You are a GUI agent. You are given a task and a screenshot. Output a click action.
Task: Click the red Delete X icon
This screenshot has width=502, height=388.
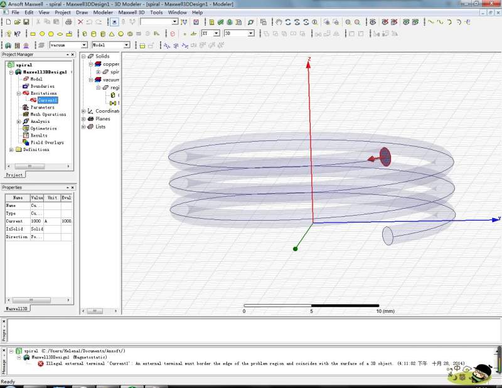click(x=80, y=22)
